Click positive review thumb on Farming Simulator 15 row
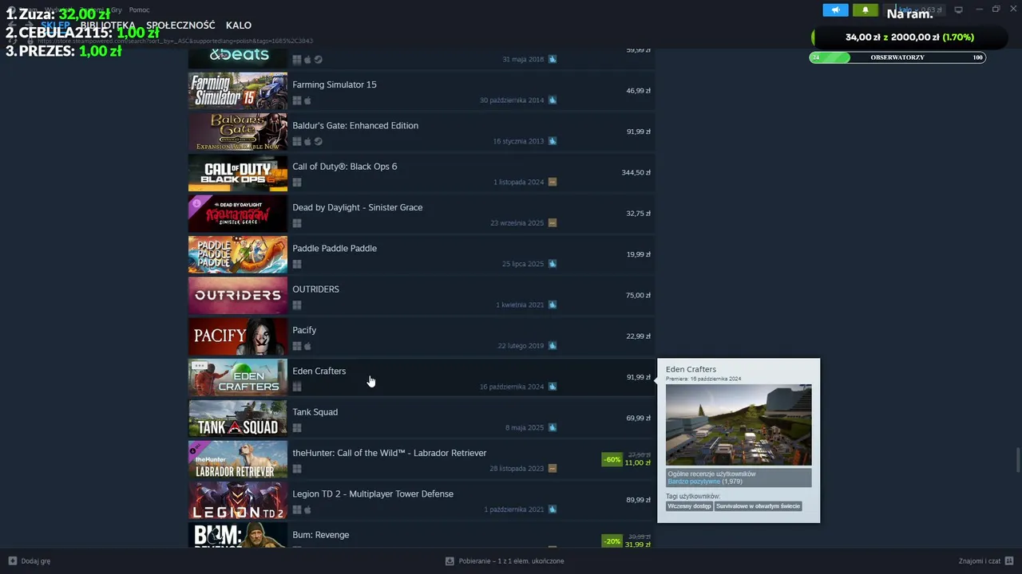The width and height of the screenshot is (1022, 574). tap(553, 100)
